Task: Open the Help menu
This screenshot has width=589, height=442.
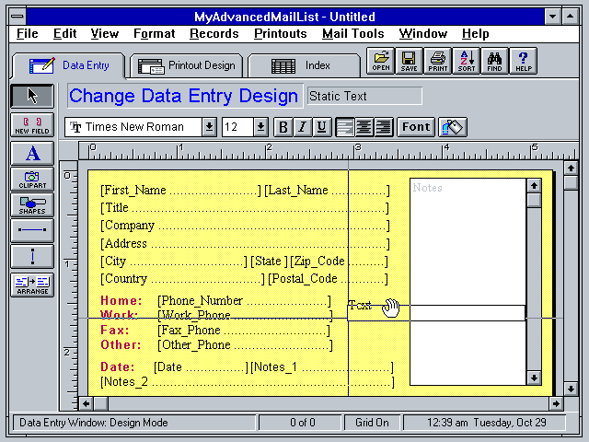Action: [x=475, y=34]
